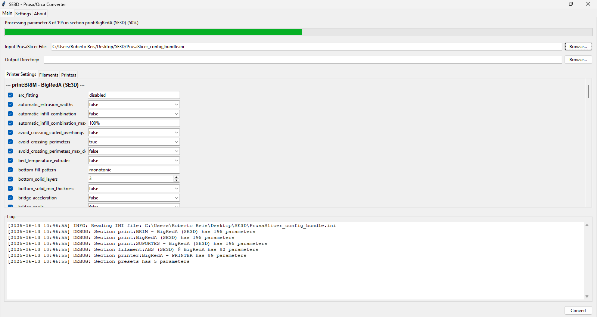The height and width of the screenshot is (317, 597).
Task: Uncheck bottom_fill_pattern parameter
Action: (10, 170)
